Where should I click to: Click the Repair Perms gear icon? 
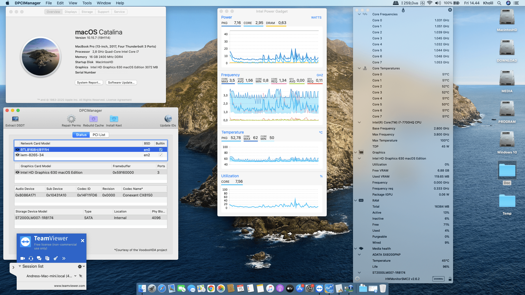coord(71,119)
